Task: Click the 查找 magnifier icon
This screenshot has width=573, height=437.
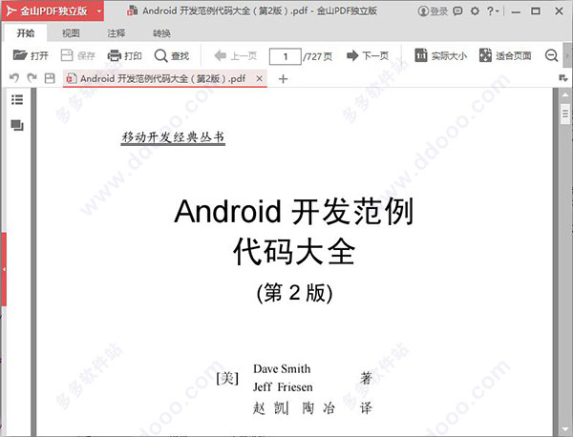Action: point(160,56)
